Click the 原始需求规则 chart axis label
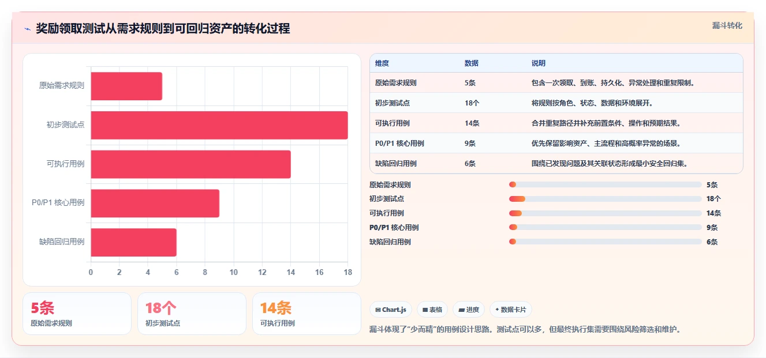The image size is (766, 358). coord(62,86)
